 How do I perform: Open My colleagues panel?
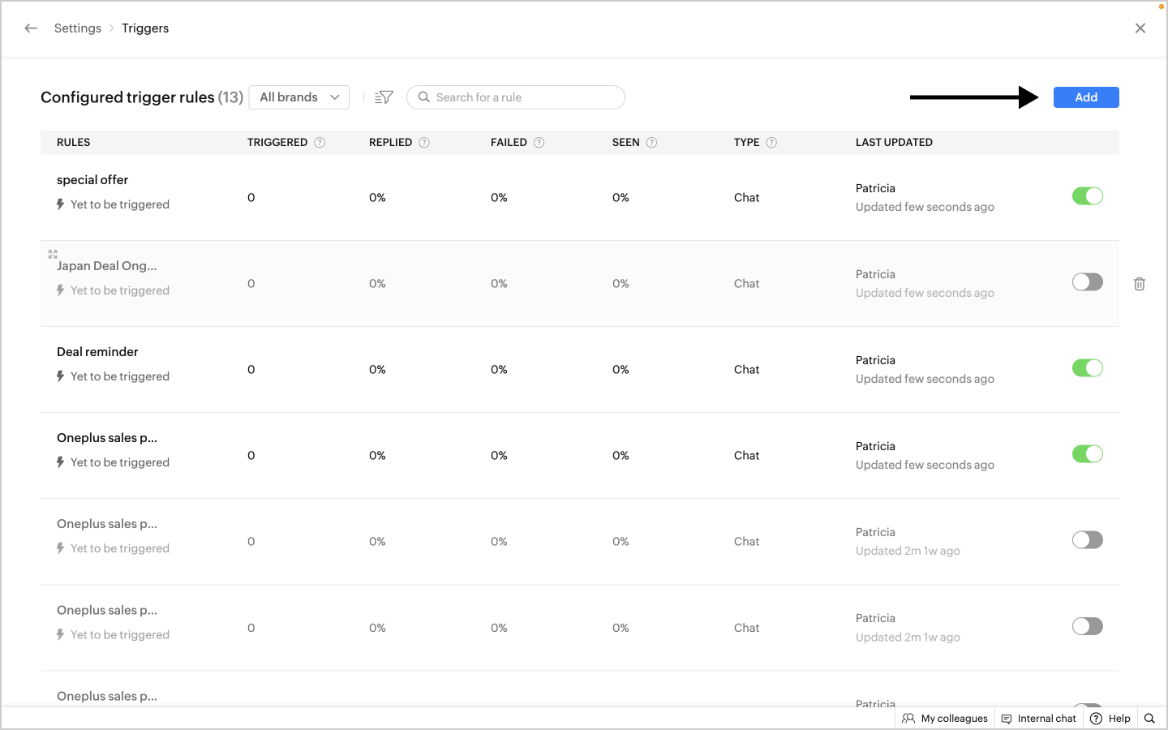tap(945, 718)
